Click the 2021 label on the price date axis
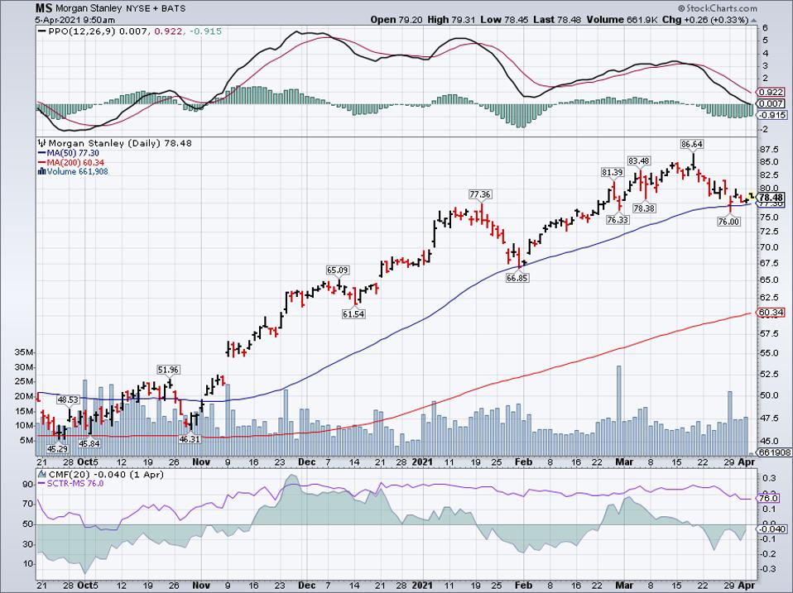This screenshot has height=593, width=793. pyautogui.click(x=422, y=461)
